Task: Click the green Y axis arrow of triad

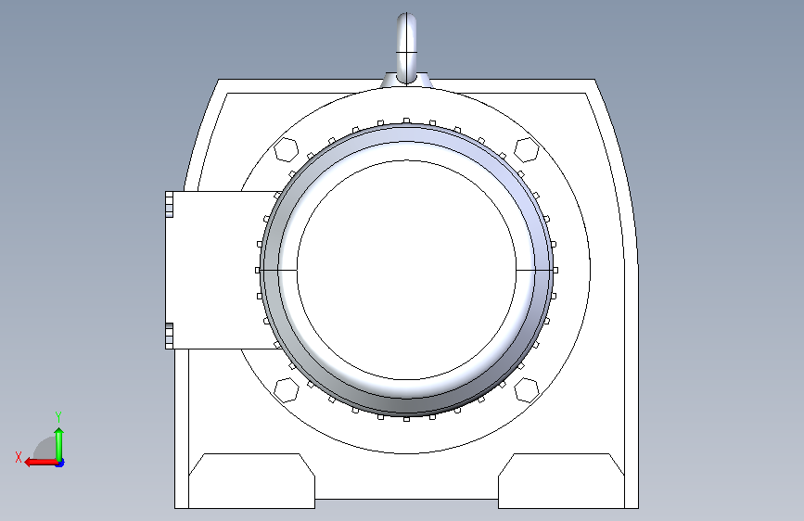Action: click(x=59, y=444)
